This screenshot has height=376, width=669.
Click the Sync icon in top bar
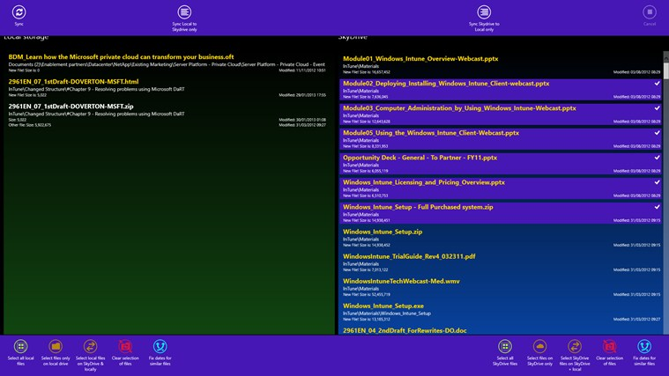coord(19,12)
